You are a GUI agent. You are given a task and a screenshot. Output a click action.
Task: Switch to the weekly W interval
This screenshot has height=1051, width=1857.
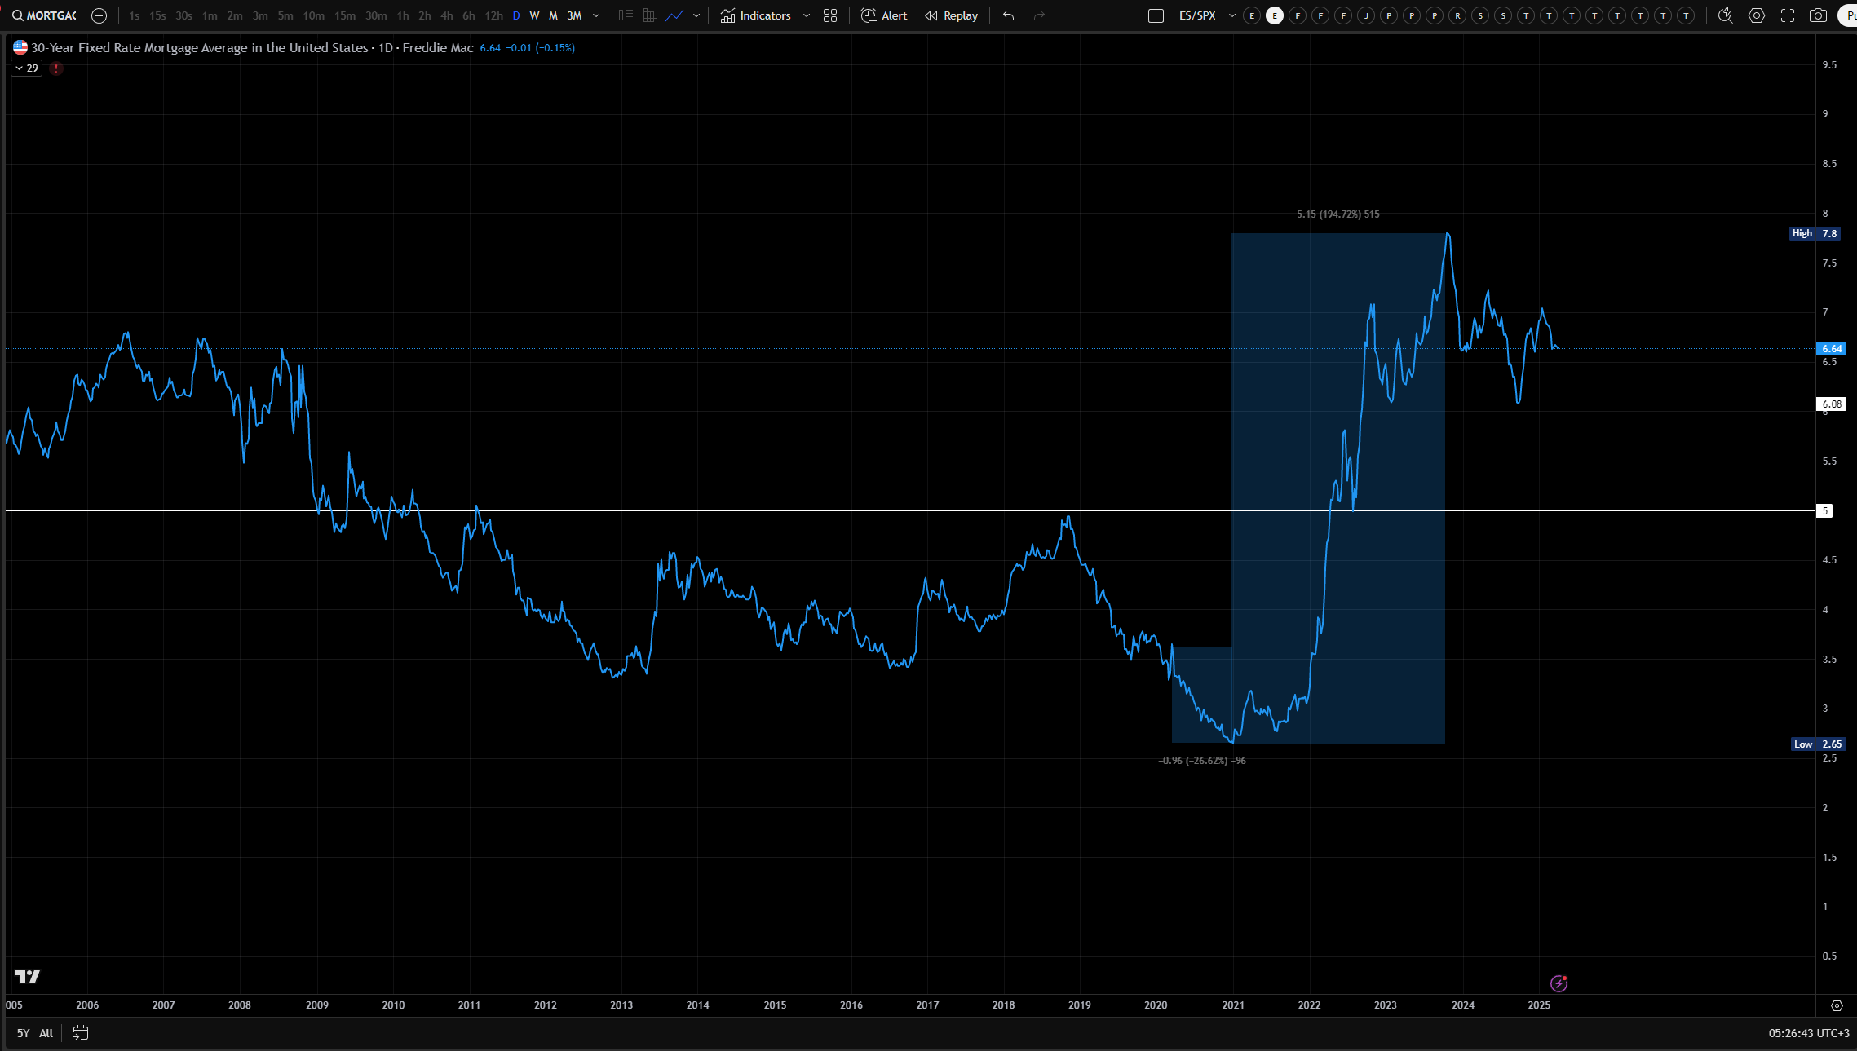point(534,15)
